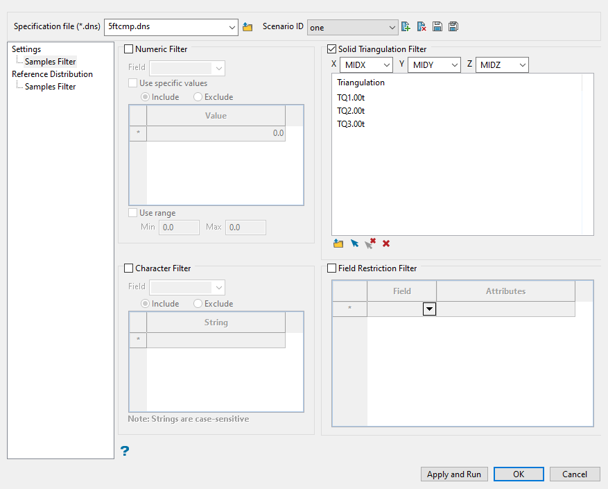Open help via the blue question mark

coord(125,452)
